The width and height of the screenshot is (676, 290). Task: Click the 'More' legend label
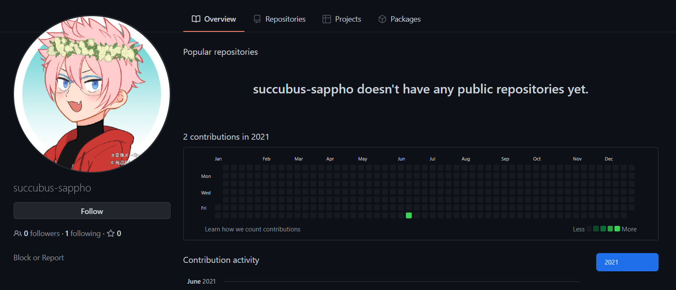click(x=629, y=229)
